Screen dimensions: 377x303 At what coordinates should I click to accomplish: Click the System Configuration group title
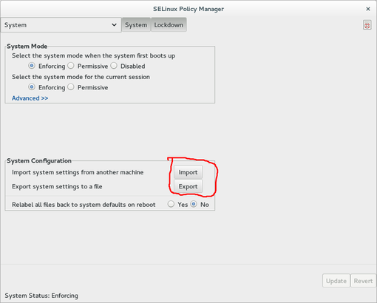(39, 161)
